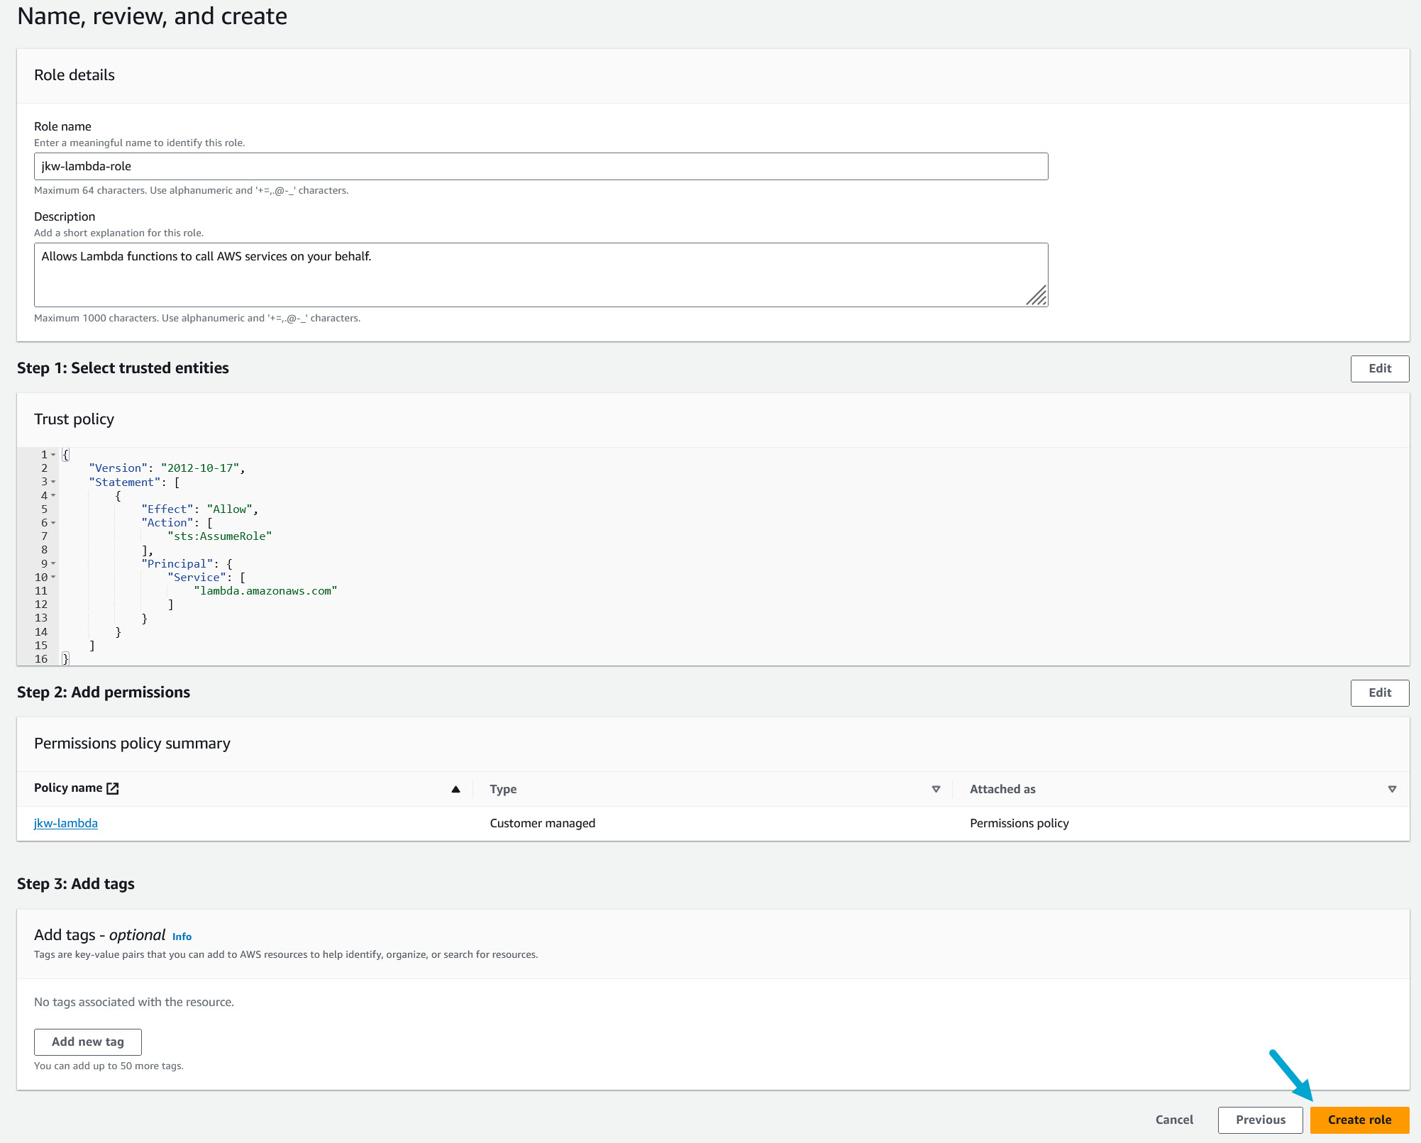
Task: Click the Role name input field
Action: [x=541, y=167]
